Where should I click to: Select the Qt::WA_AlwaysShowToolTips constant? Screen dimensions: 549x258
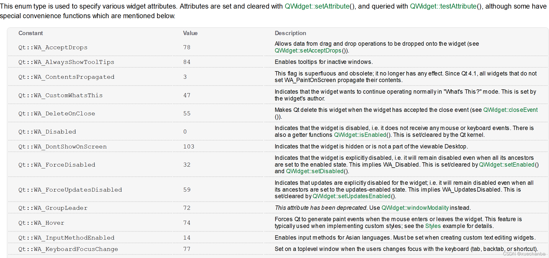point(66,62)
